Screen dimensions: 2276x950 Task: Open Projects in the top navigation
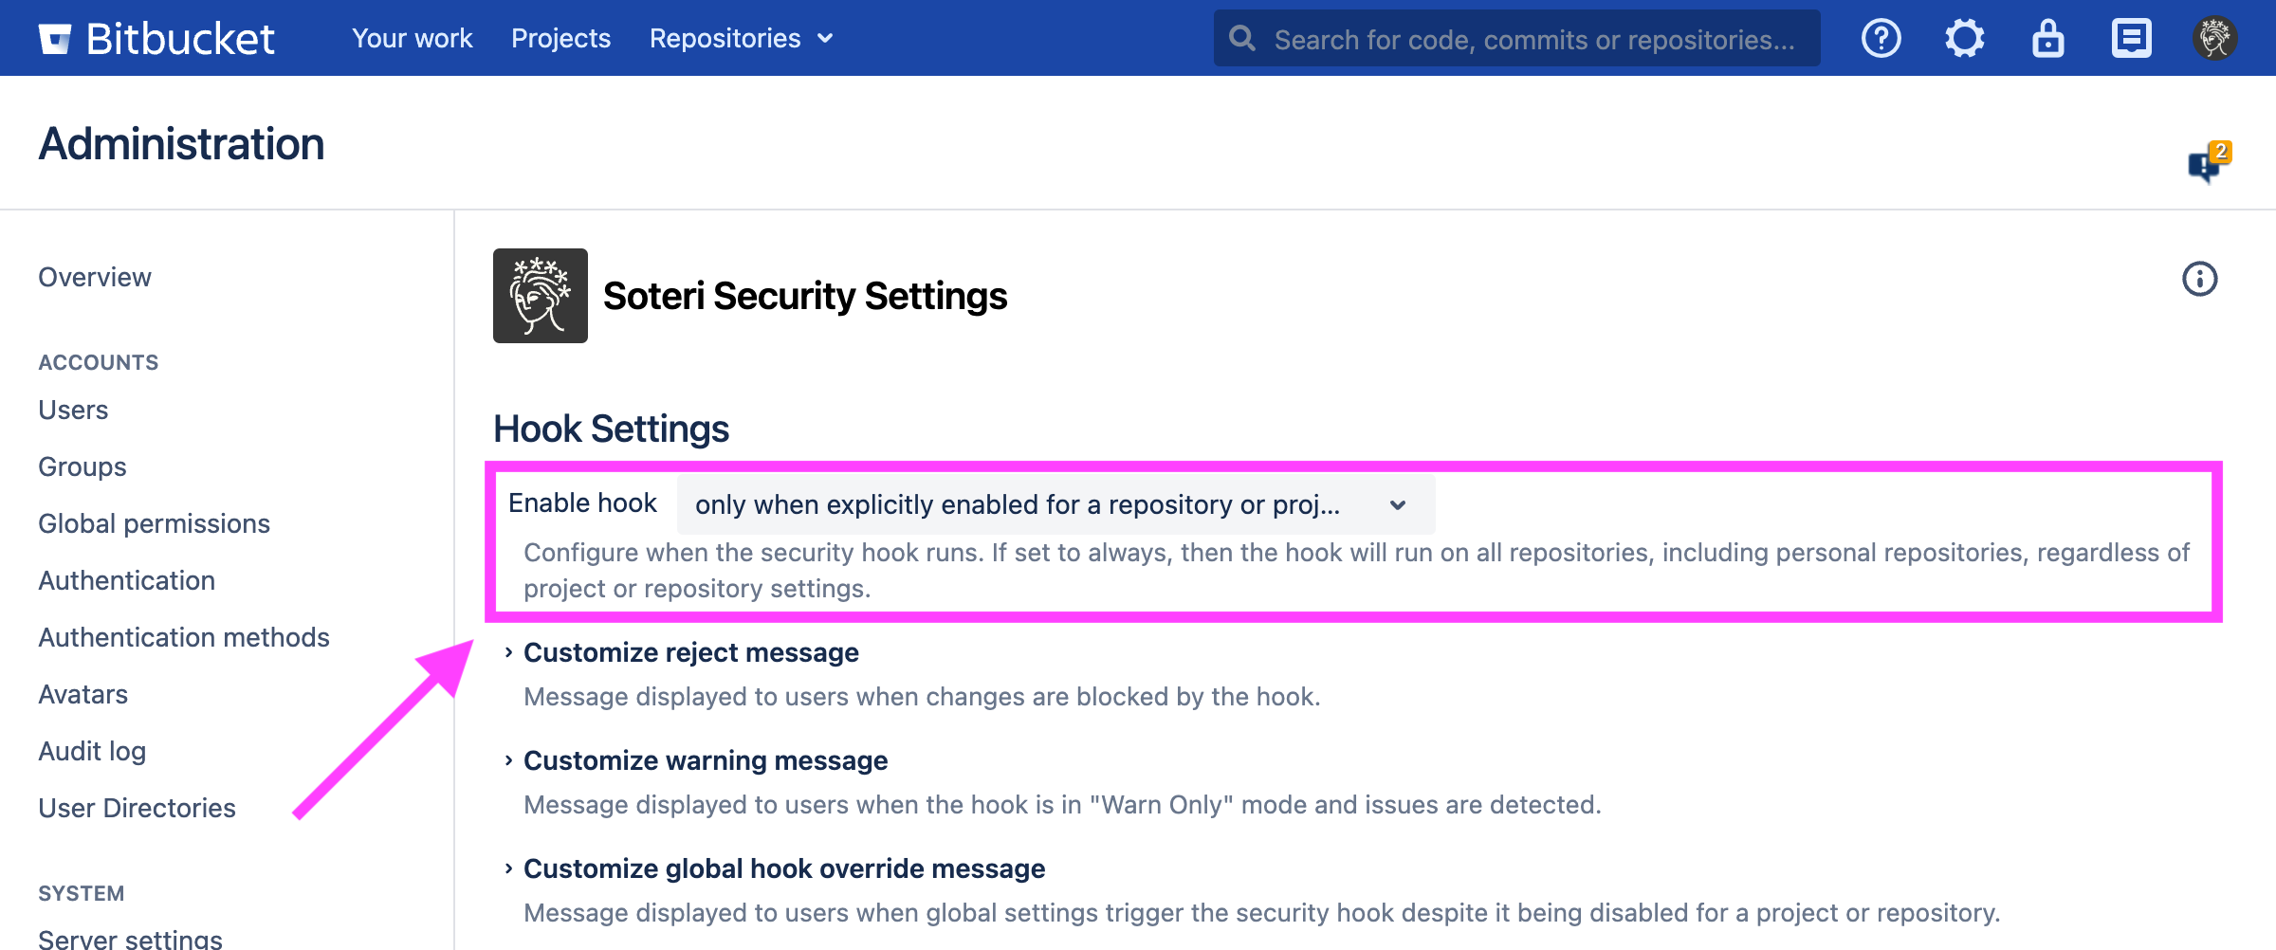tap(560, 39)
